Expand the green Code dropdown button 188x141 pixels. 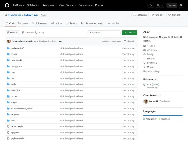coord(130,33)
